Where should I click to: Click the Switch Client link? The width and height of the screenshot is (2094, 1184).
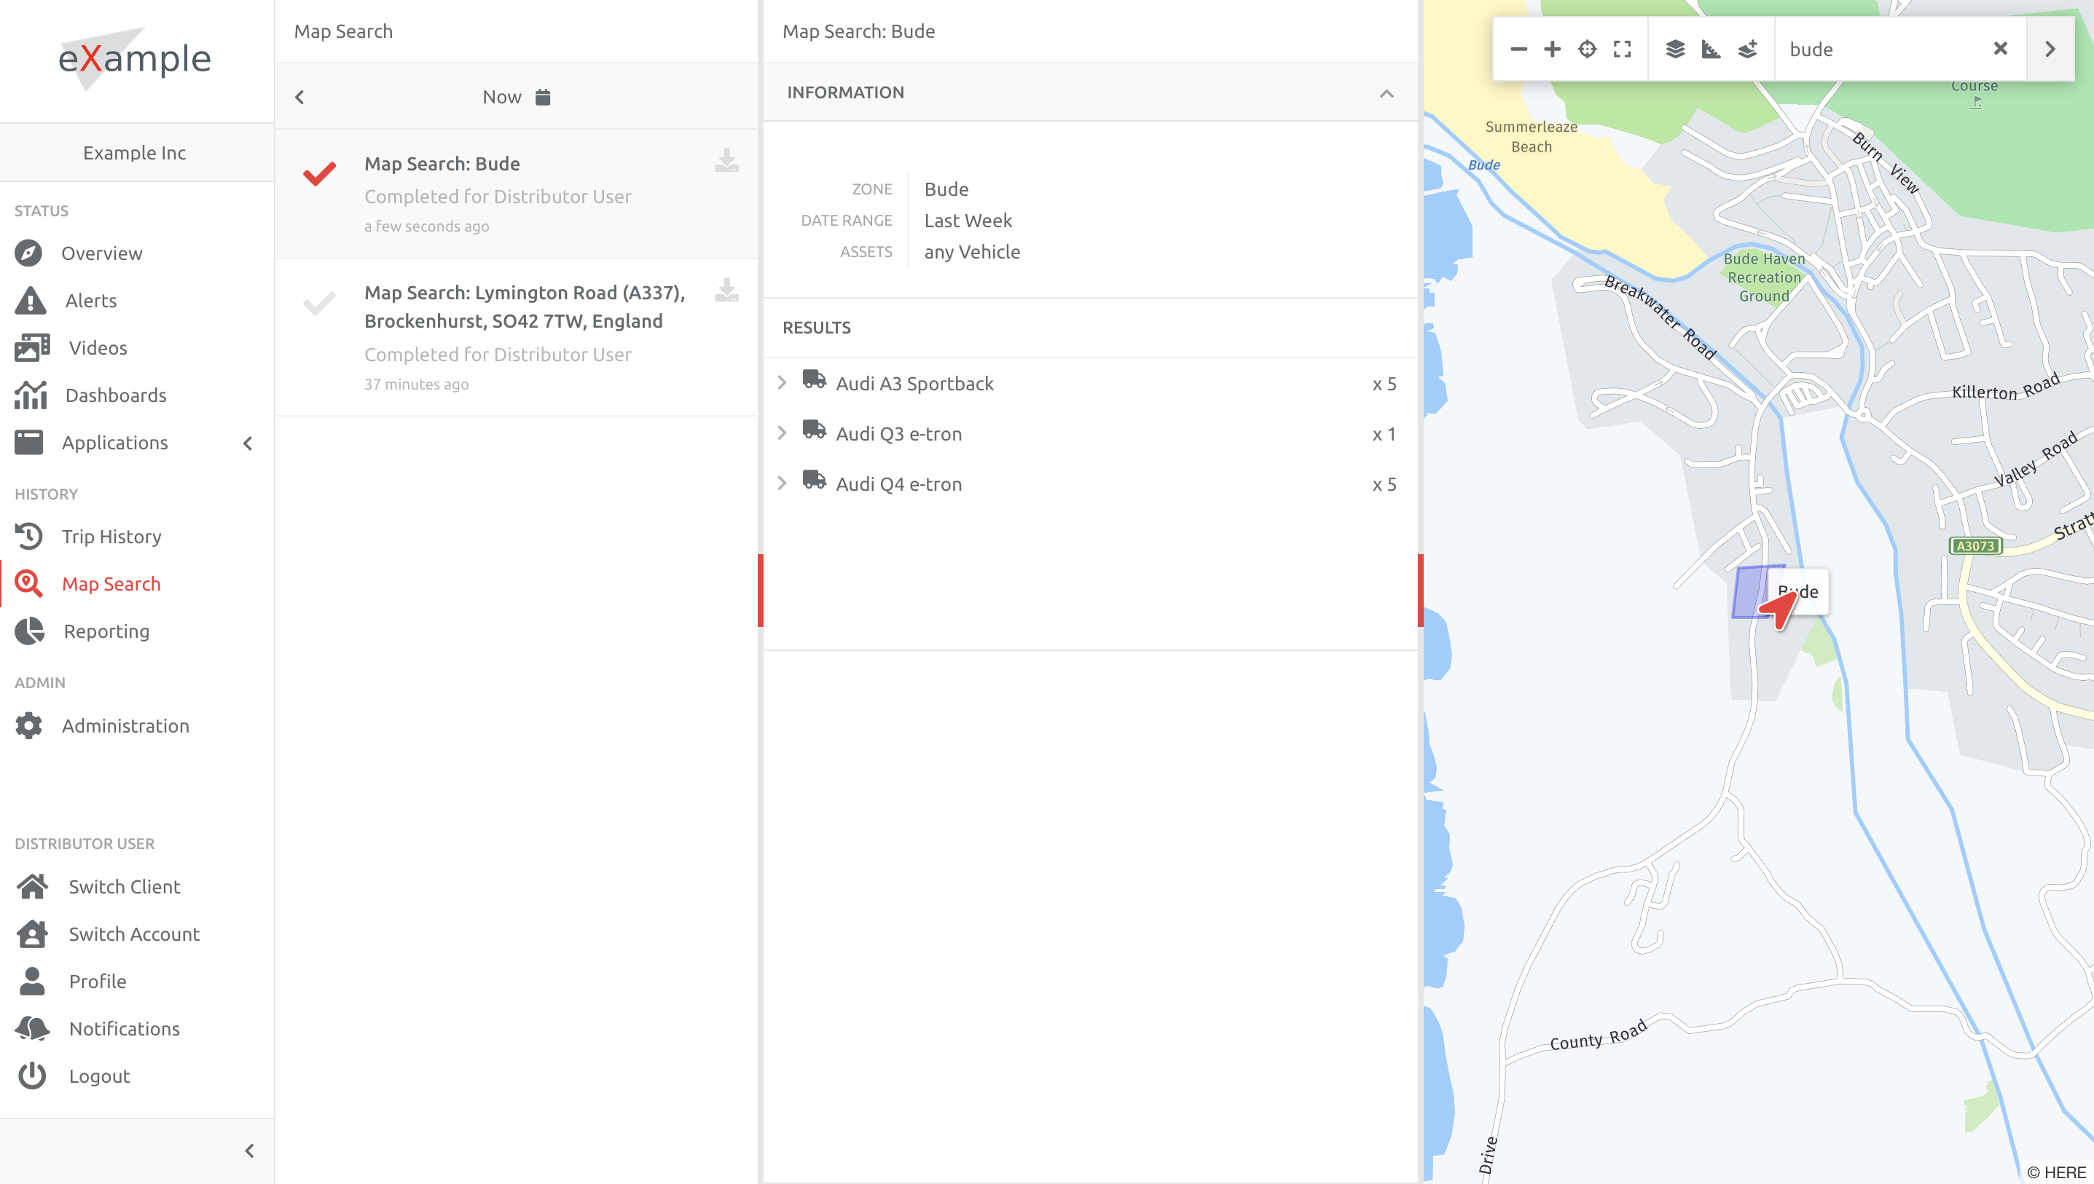click(x=125, y=886)
